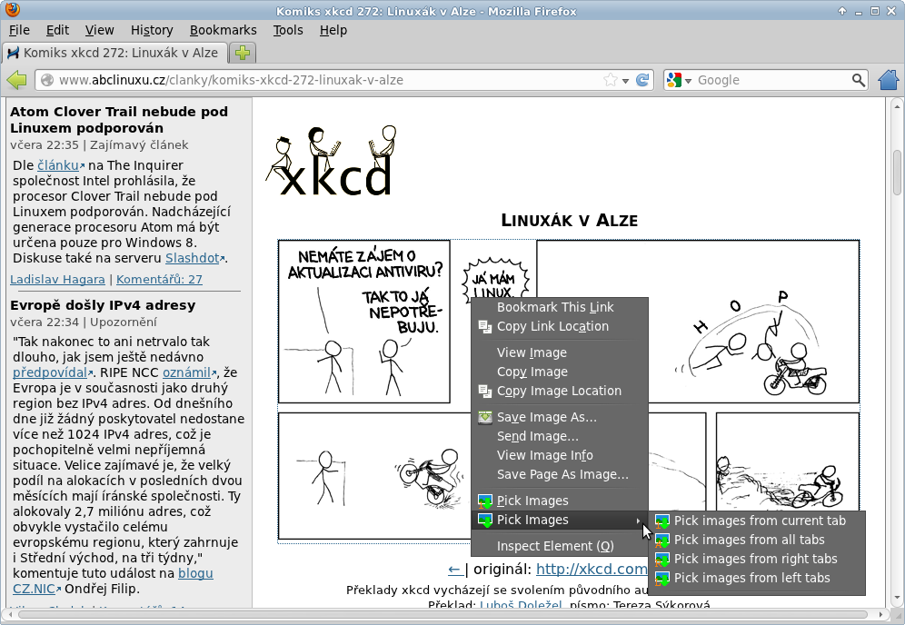Choose Bookmark This Link
This screenshot has width=905, height=625.
560,308
